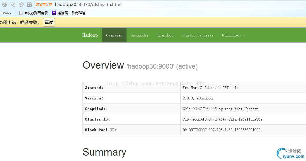Click the Yahoo group bookmark icon

(x=54, y=13)
